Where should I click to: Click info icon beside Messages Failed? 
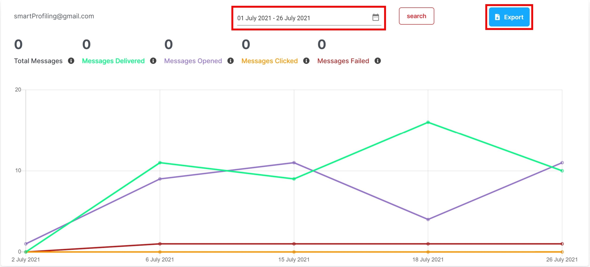coord(377,61)
